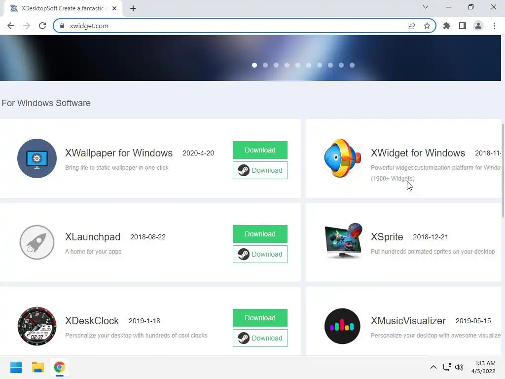
Task: Select the fourth carousel slide dot
Action: pyautogui.click(x=287, y=65)
